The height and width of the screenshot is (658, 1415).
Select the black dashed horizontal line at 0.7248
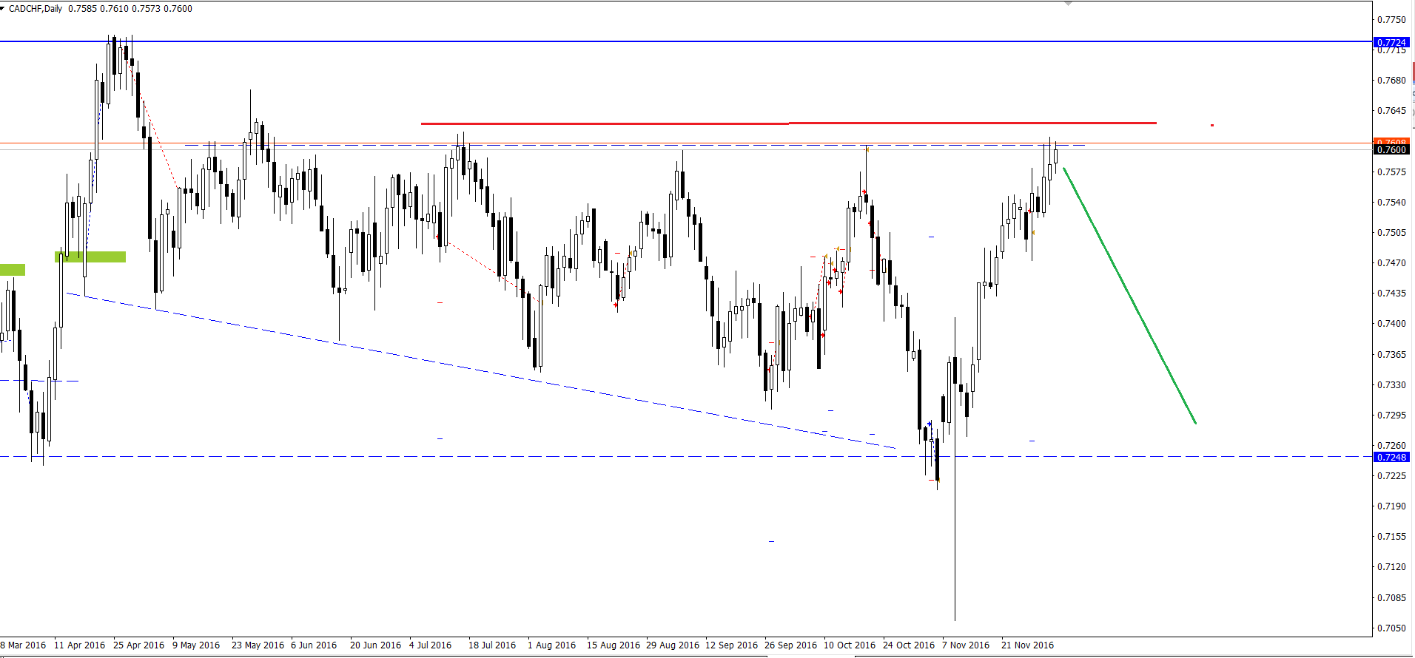[686, 456]
